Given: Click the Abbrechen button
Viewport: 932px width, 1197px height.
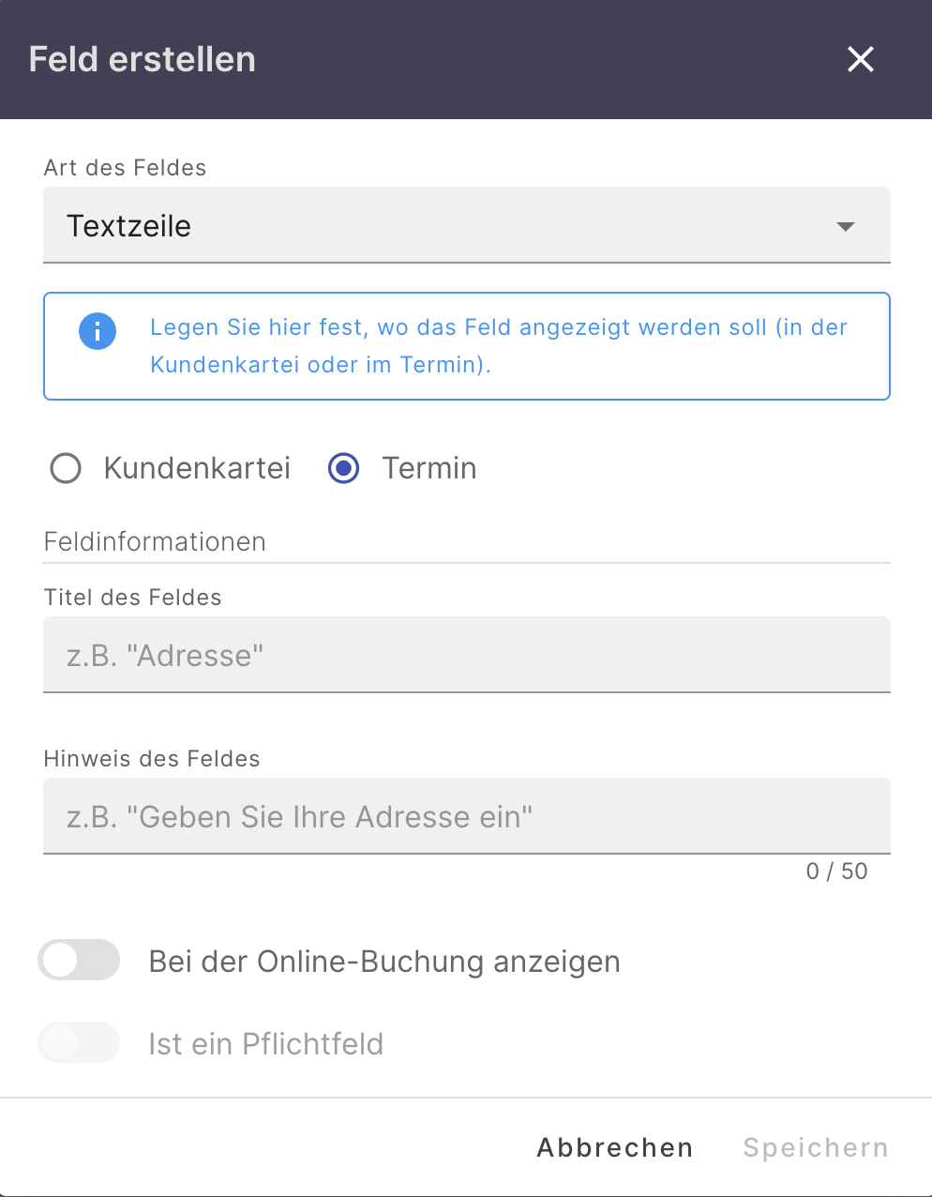Looking at the screenshot, I should tap(614, 1146).
